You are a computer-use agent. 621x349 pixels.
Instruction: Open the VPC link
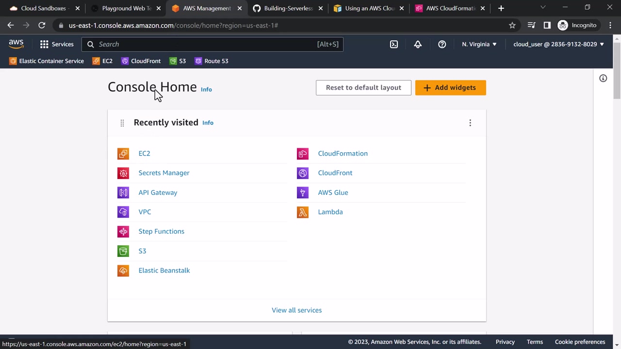point(145,212)
